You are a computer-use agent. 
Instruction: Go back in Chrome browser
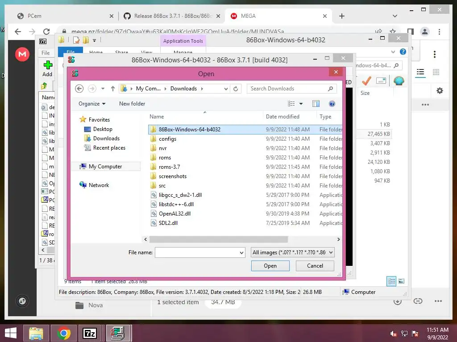[x=18, y=32]
